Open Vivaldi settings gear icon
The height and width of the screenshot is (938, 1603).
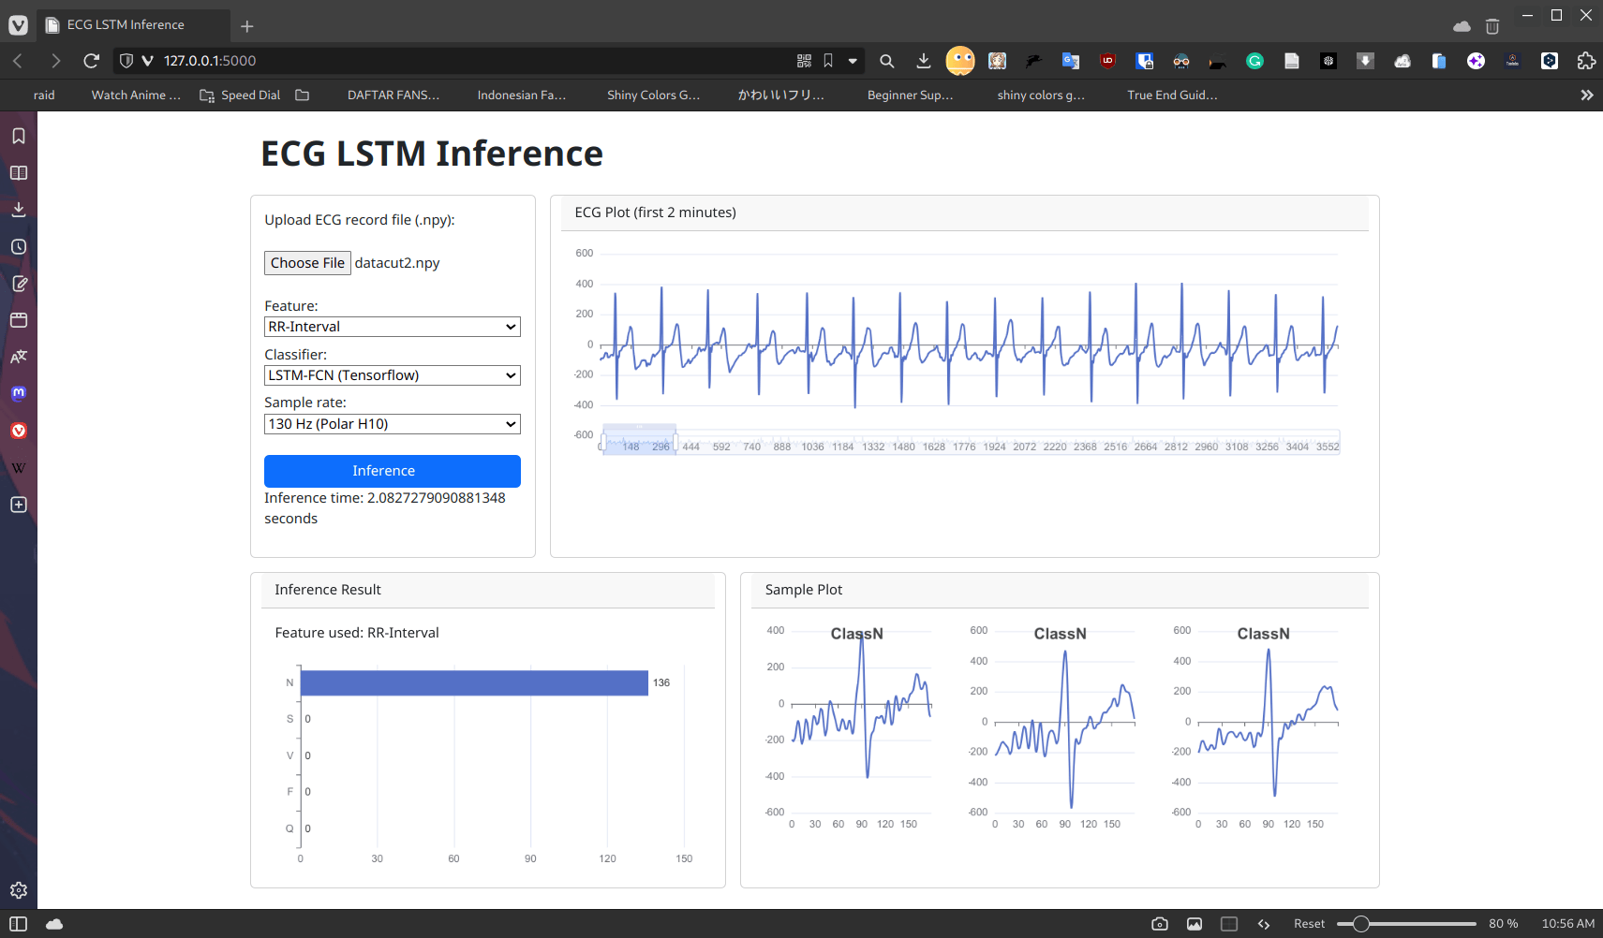pos(18,890)
